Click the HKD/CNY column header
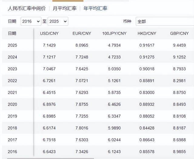The width and height of the screenshot is (194, 159). pyautogui.click(x=147, y=33)
